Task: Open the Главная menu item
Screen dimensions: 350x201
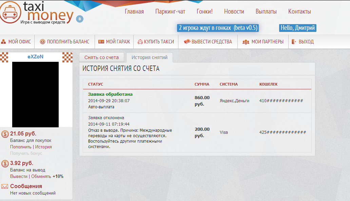Action: [134, 12]
